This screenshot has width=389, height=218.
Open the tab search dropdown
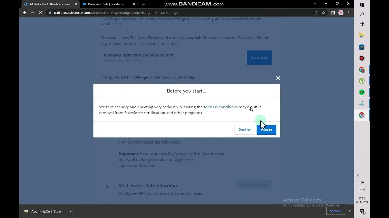(315, 4)
